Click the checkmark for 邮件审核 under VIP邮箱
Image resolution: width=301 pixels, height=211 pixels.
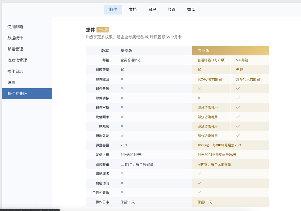238,107
